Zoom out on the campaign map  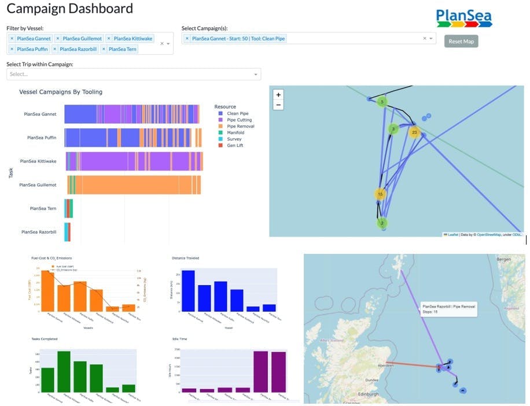click(x=278, y=105)
